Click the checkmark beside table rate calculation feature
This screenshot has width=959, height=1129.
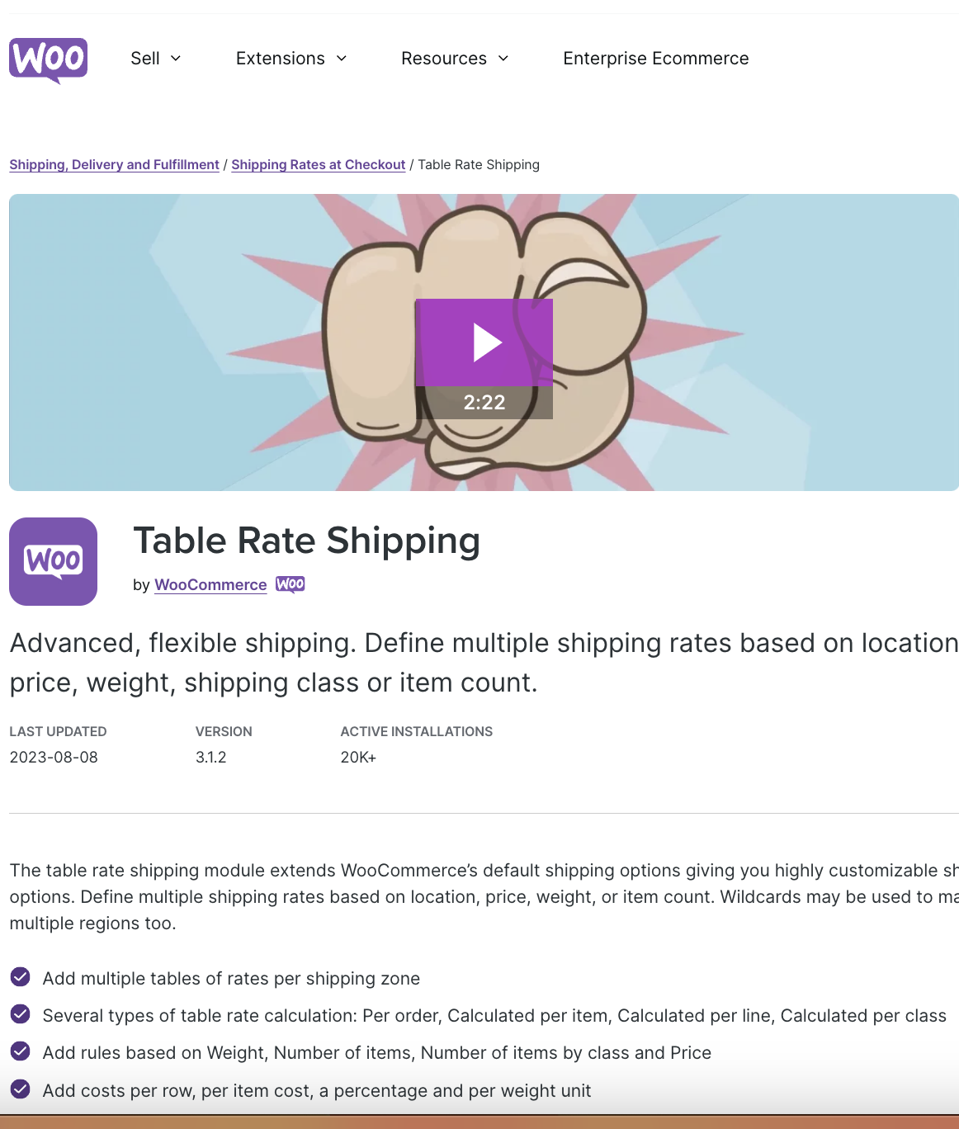click(19, 1015)
